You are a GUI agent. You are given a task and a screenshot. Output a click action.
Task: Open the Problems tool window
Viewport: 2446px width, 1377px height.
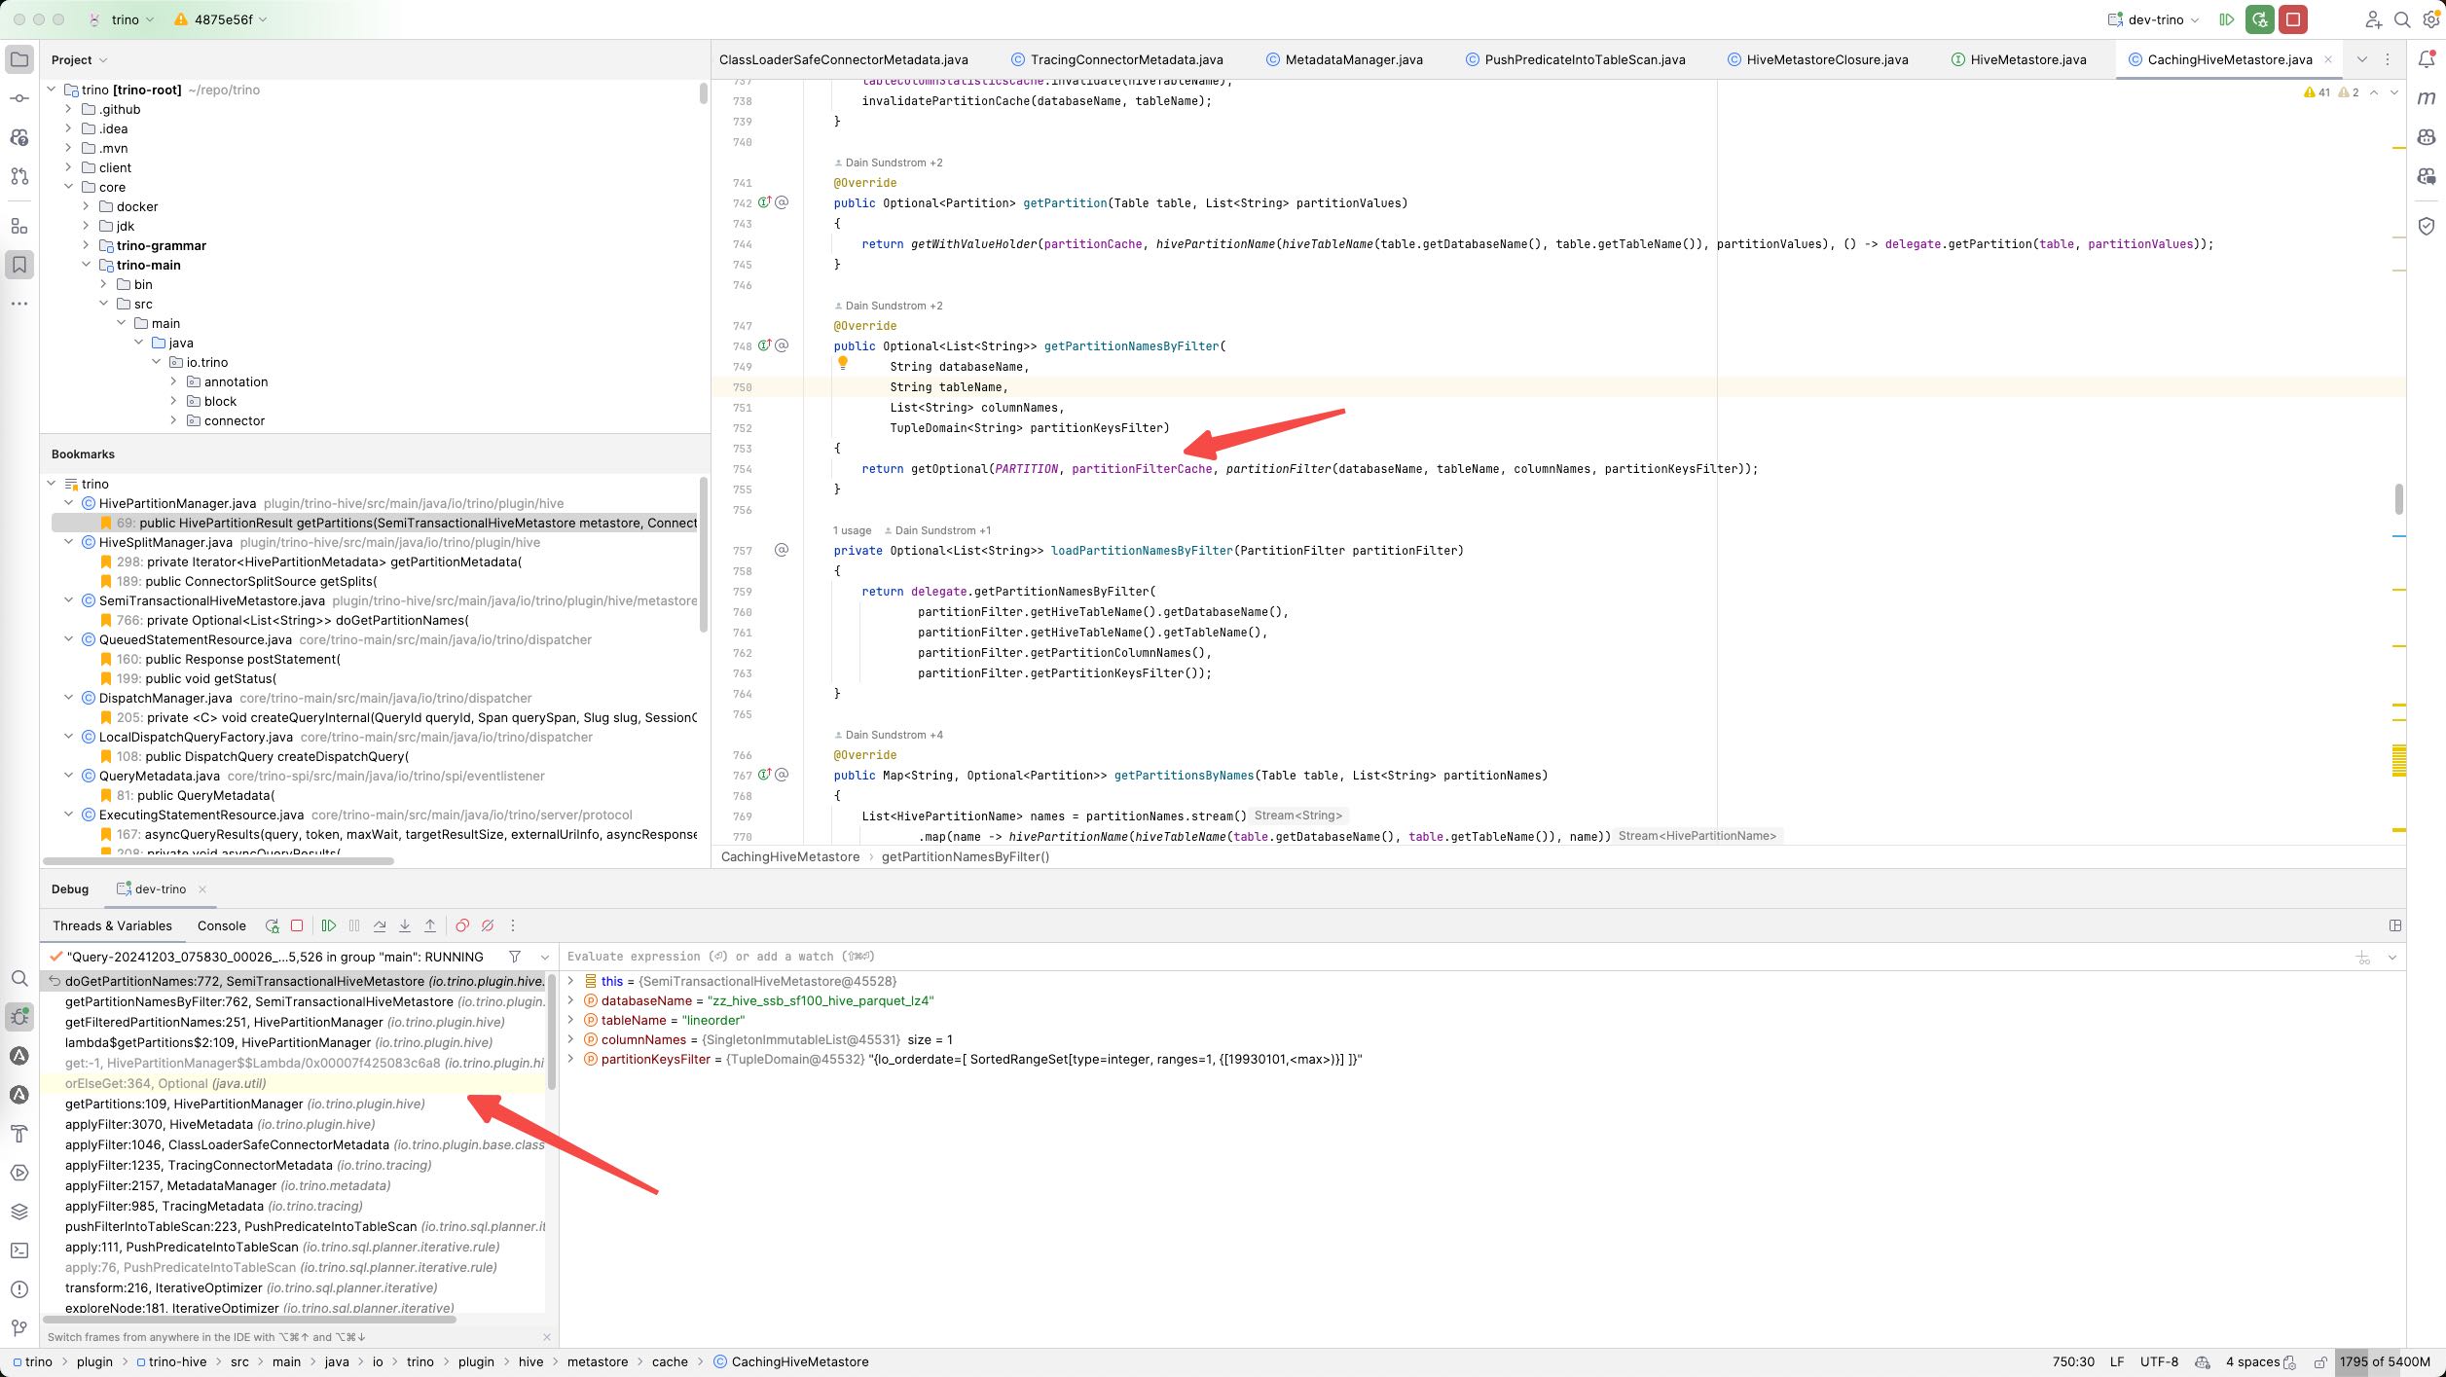pos(19,1289)
